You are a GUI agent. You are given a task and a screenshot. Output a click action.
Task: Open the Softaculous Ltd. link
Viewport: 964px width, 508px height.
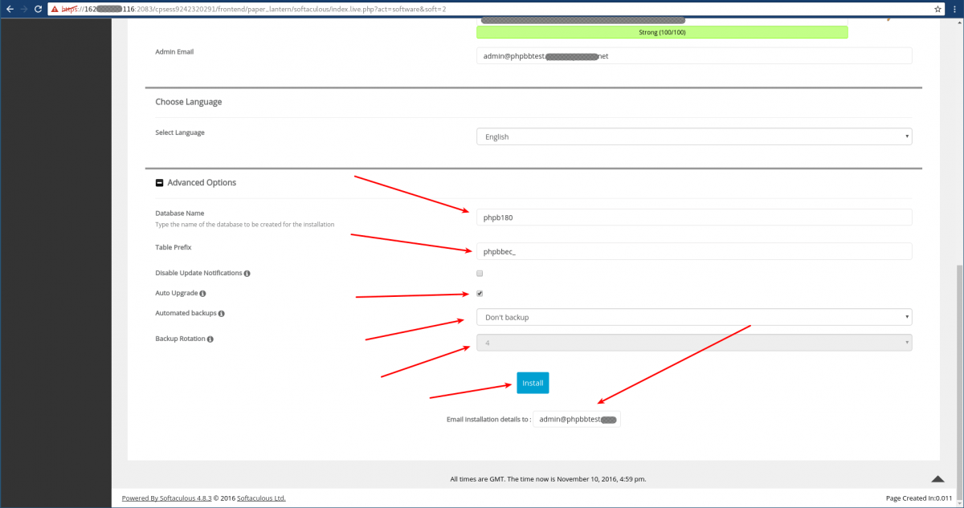tap(263, 498)
